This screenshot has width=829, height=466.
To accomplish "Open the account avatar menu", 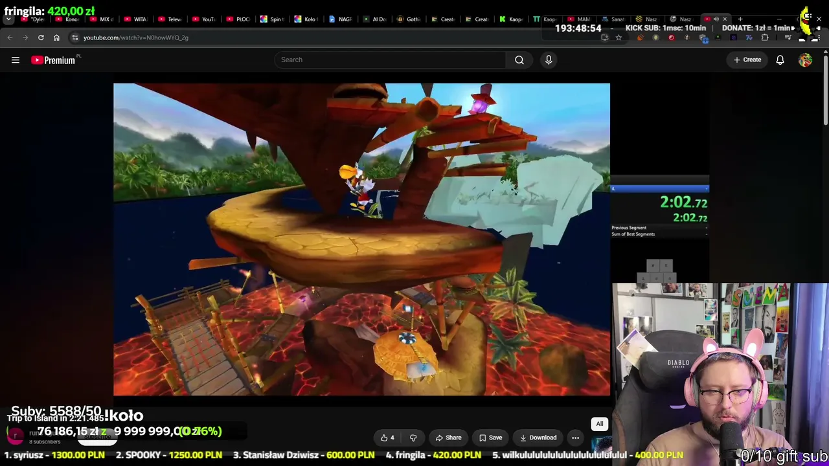I will (x=805, y=60).
